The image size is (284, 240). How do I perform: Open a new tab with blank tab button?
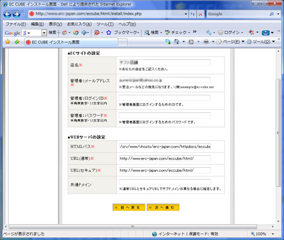(x=123, y=43)
